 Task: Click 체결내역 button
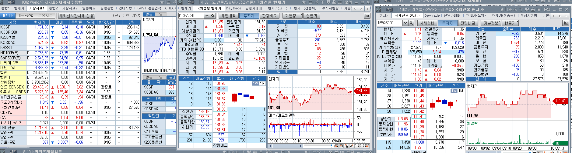click(x=228, y=16)
